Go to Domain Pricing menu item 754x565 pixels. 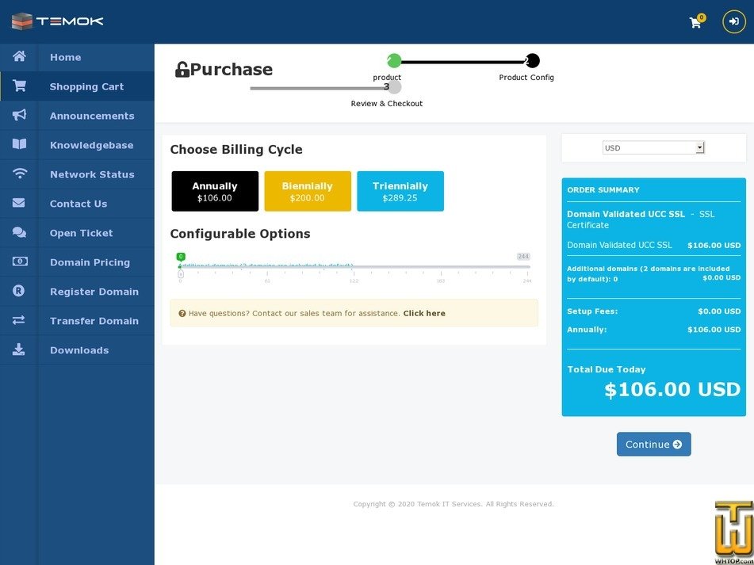tap(90, 262)
